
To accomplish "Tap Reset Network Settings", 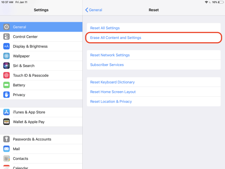I will 110,55.
